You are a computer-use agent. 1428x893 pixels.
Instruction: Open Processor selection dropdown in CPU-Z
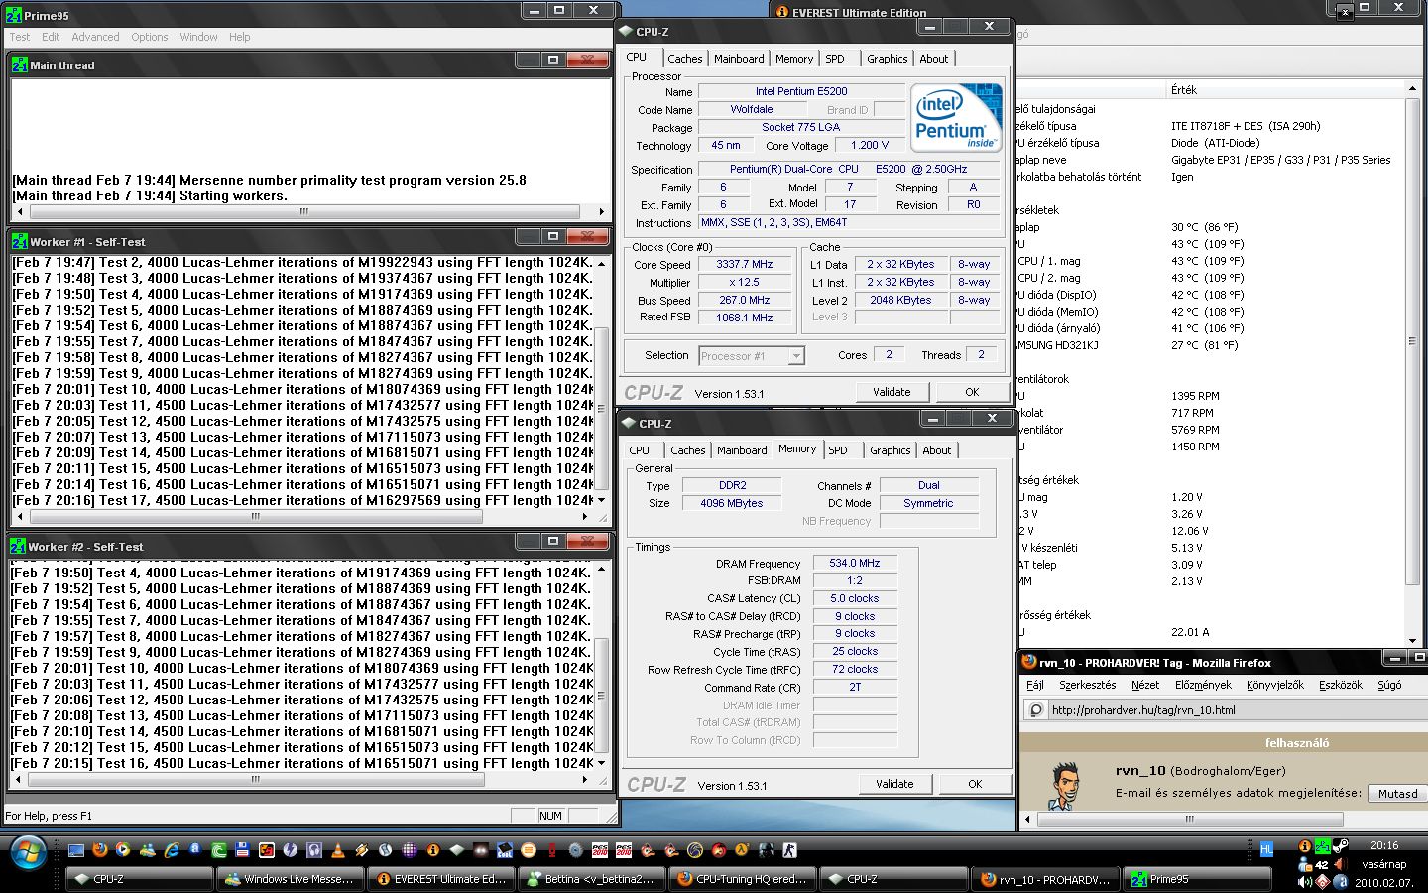[795, 355]
